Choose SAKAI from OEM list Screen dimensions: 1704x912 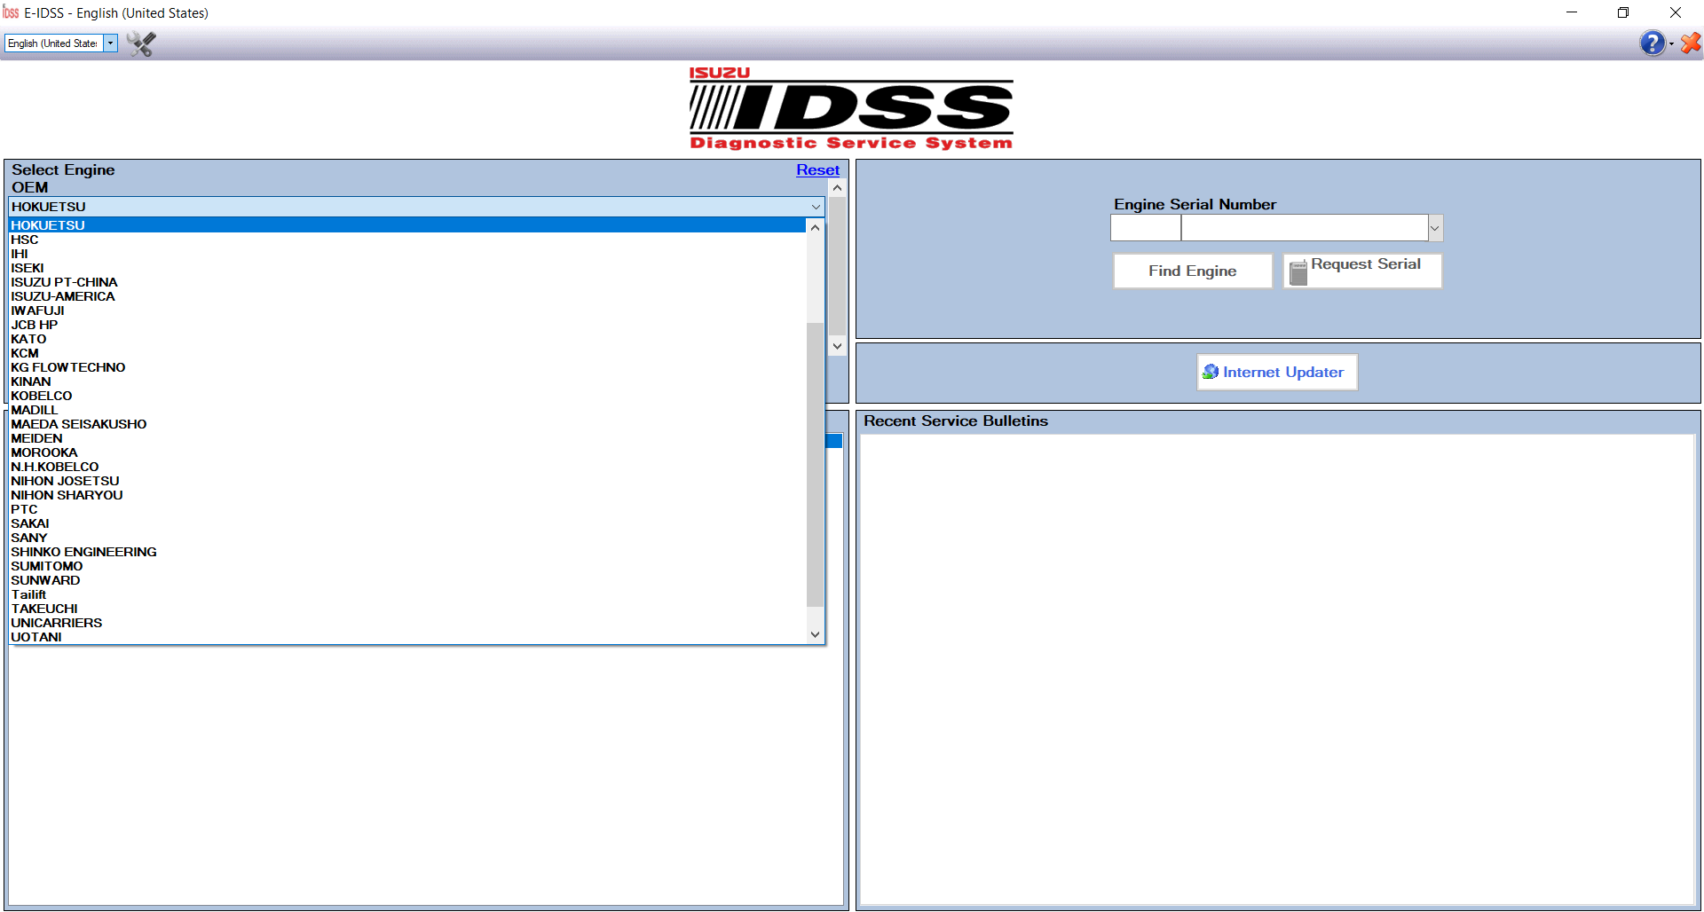point(407,523)
